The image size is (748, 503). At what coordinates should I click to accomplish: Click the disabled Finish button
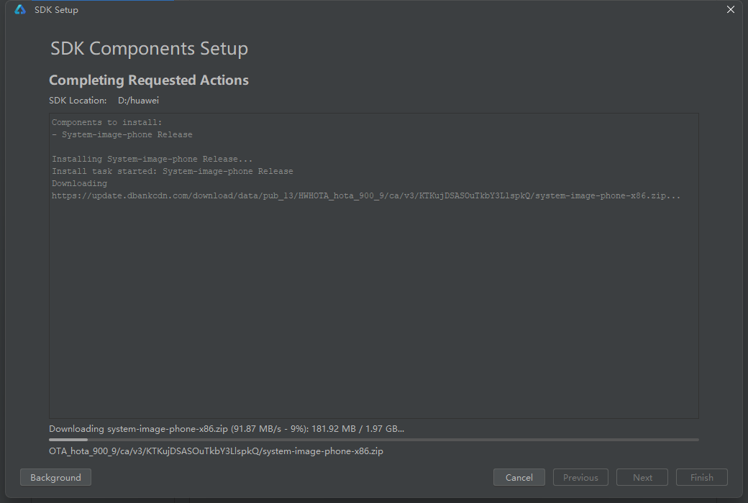point(702,477)
